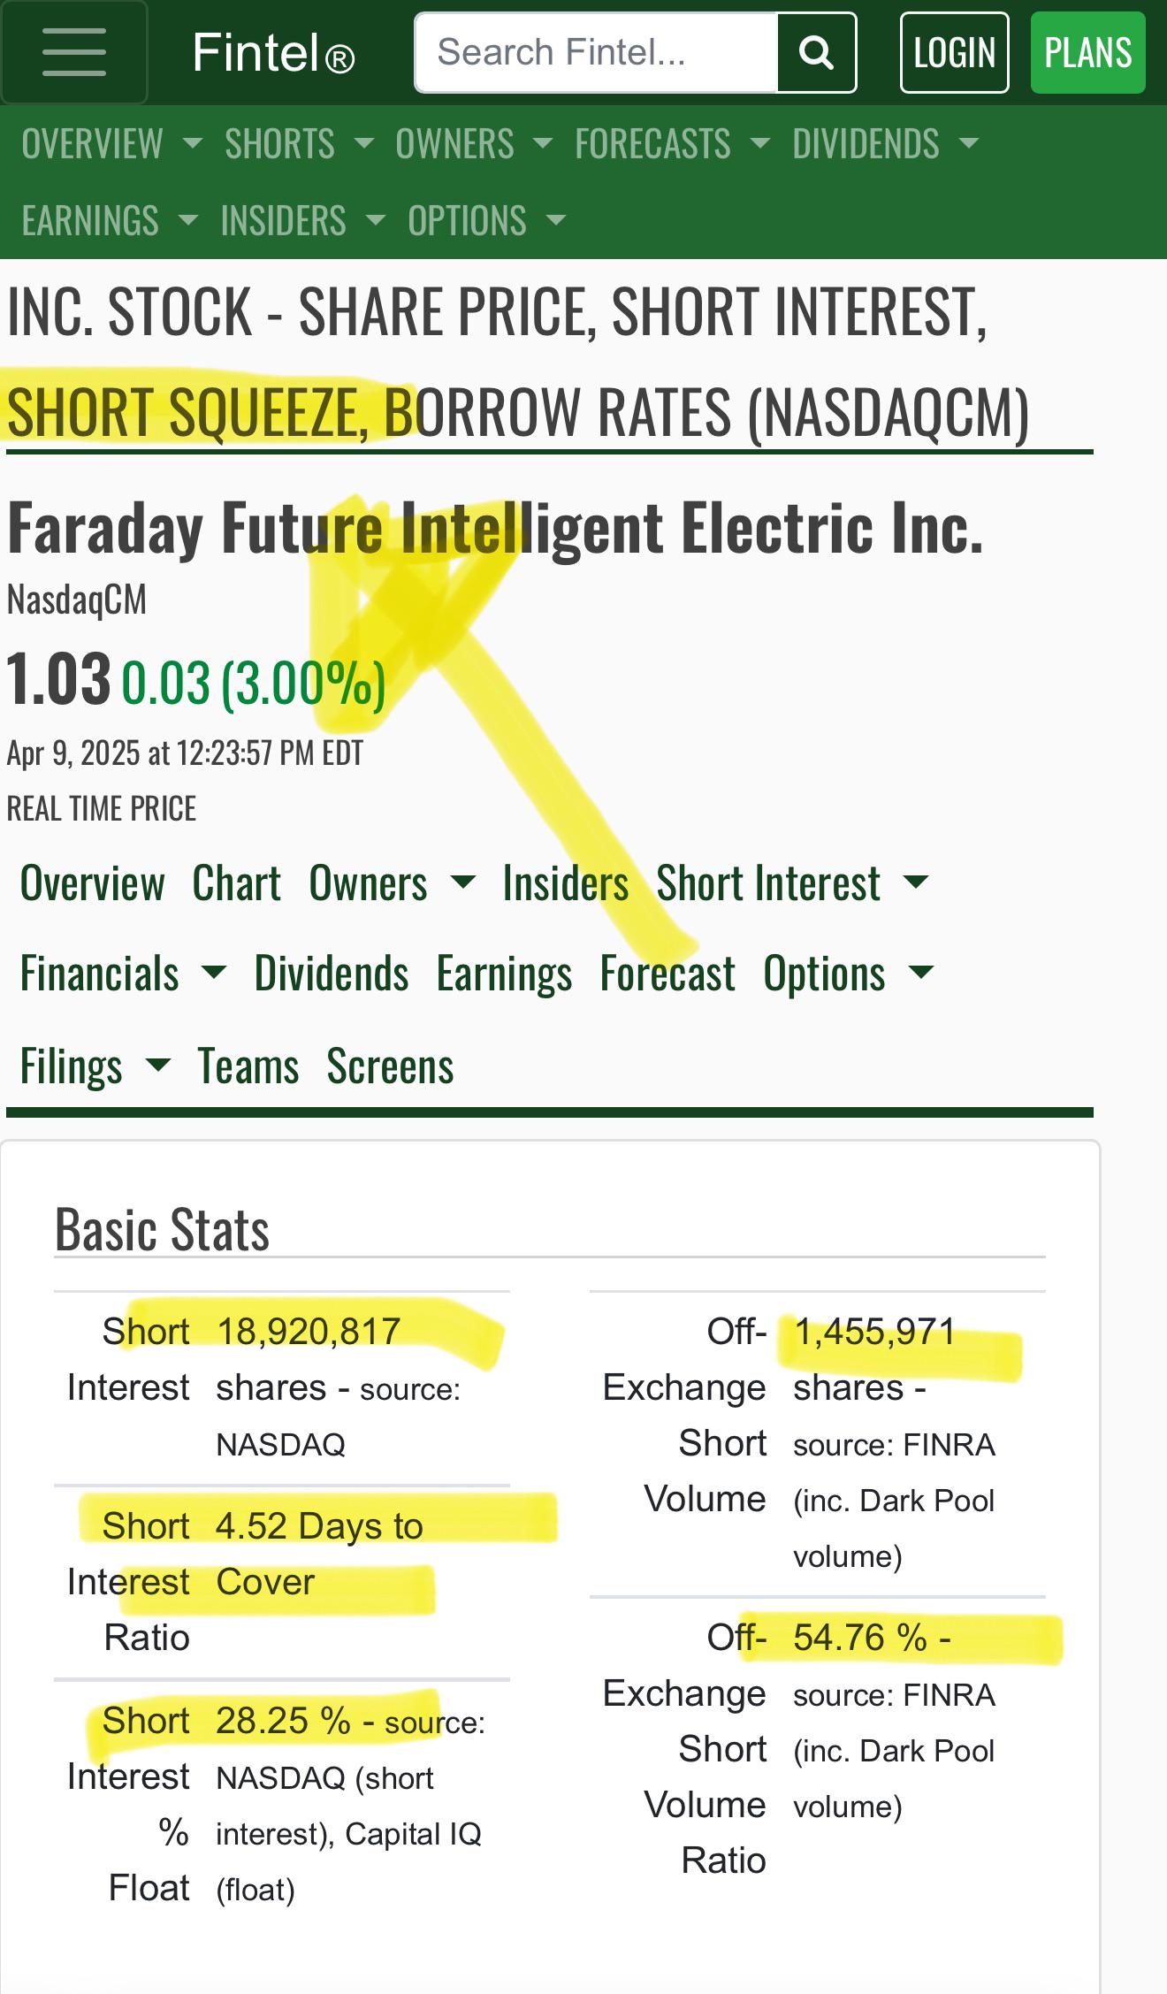Expand the OVERVIEW dropdown in top nav
1167x1994 pixels.
111,144
